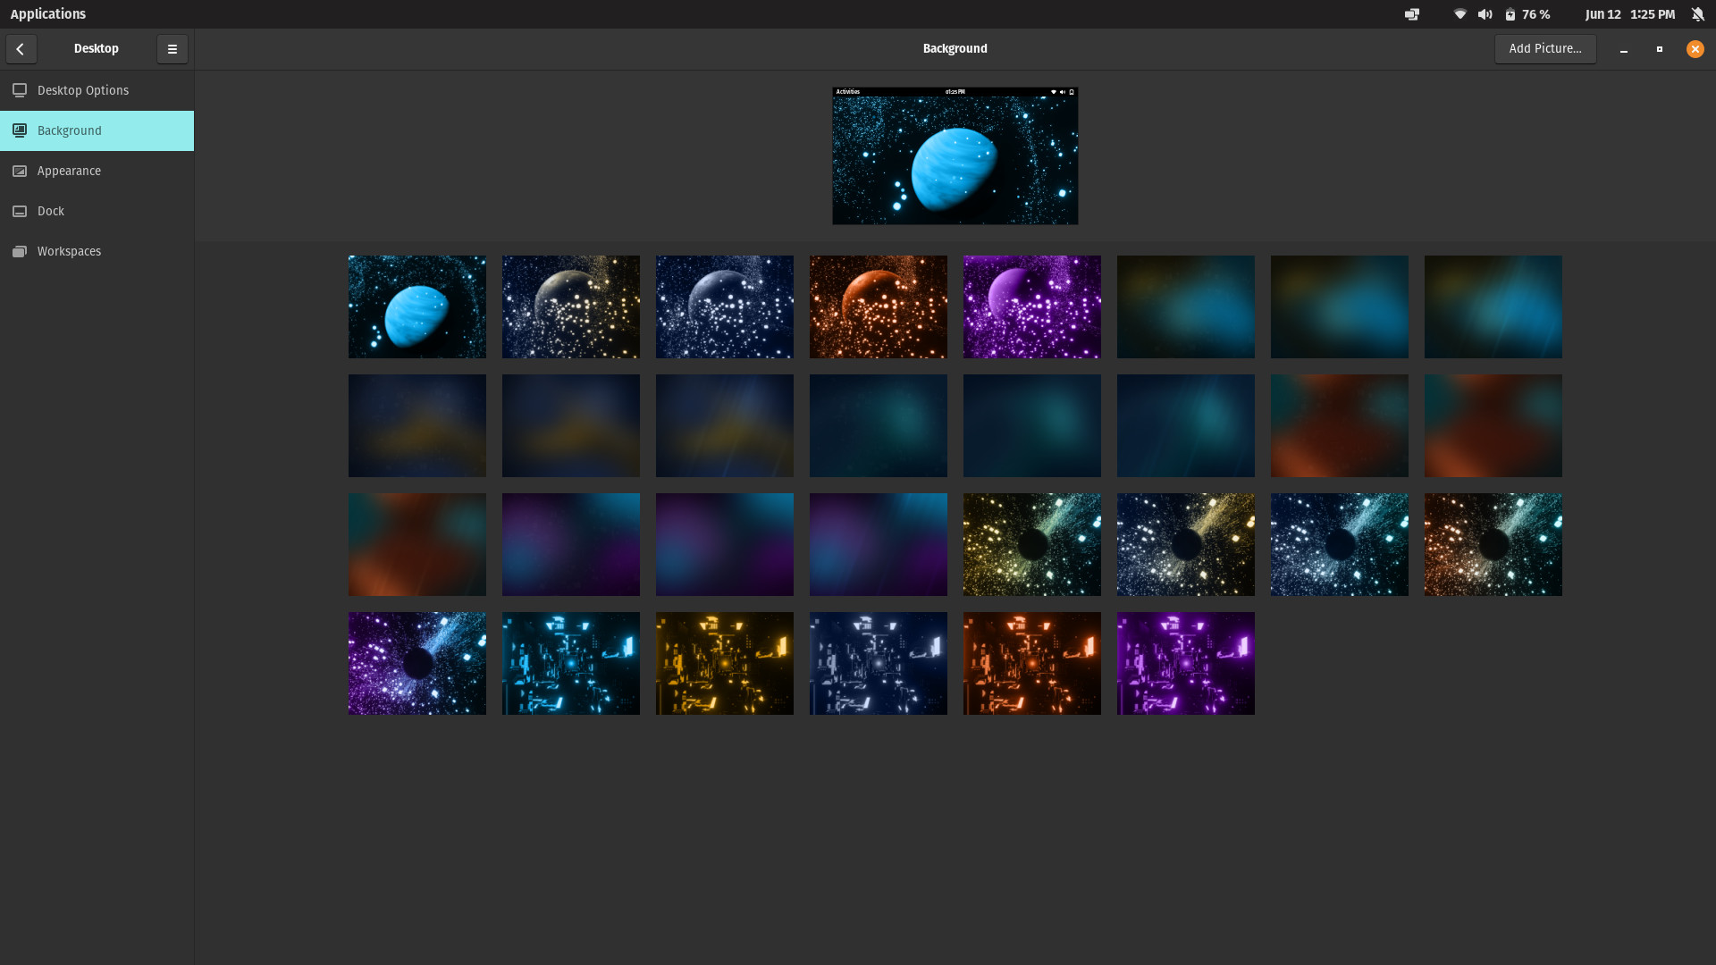Choose the cyan circuit city wallpaper
1716x965 pixels.
pyautogui.click(x=571, y=663)
